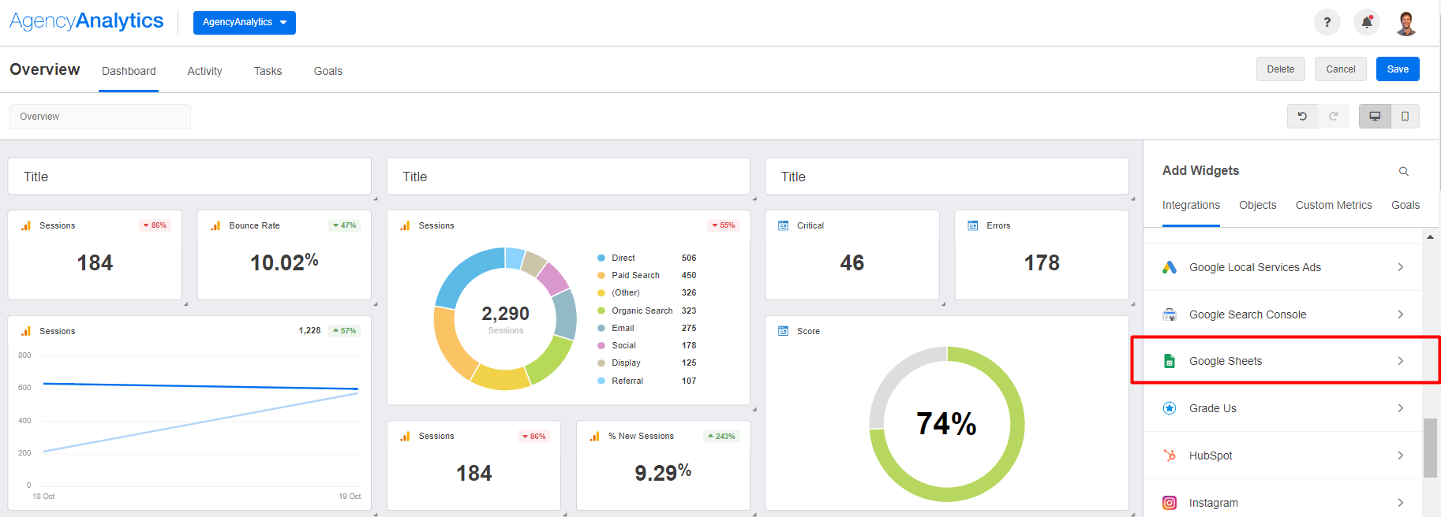Click the help question mark icon

[x=1327, y=22]
